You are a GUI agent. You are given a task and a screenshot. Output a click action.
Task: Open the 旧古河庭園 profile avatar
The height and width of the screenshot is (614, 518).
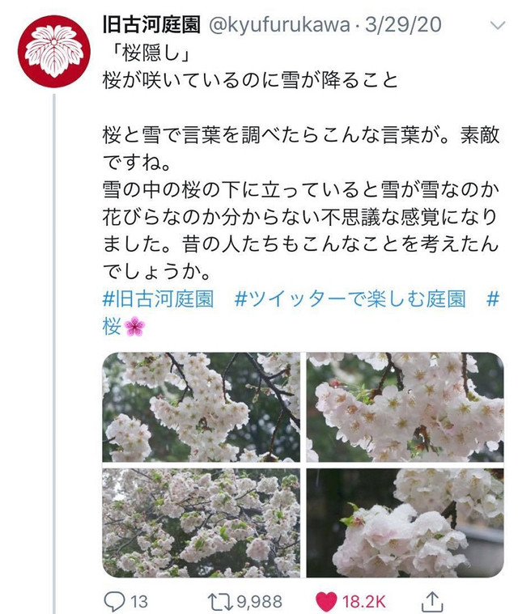[54, 51]
